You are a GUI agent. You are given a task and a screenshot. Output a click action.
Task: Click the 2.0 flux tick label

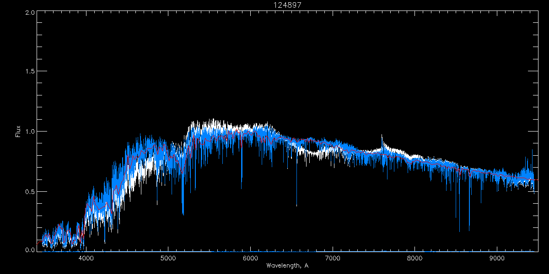pyautogui.click(x=30, y=13)
